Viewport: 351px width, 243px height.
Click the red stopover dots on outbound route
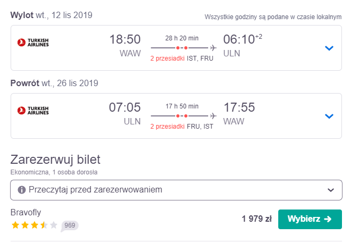point(182,48)
